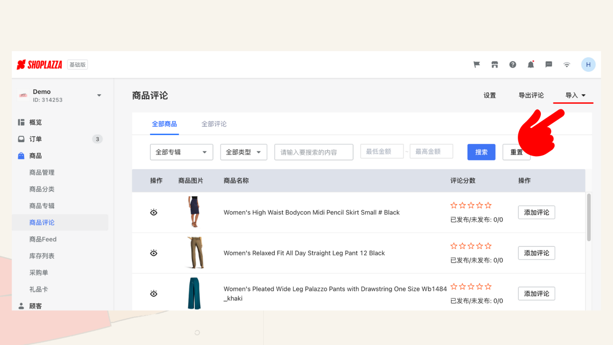Open the 全部专辑 dropdown
The image size is (613, 345).
182,152
